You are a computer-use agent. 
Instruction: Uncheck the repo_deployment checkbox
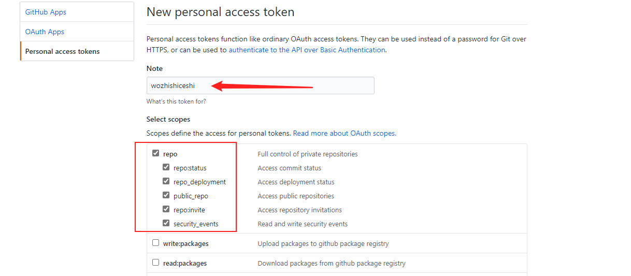point(166,181)
